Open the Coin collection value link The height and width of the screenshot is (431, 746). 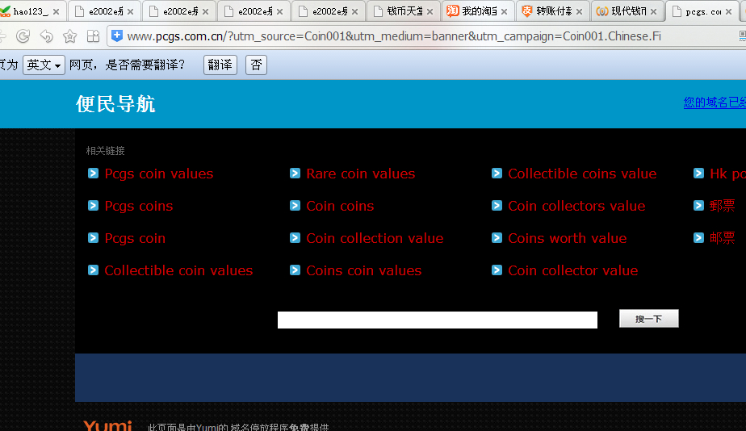[375, 238]
